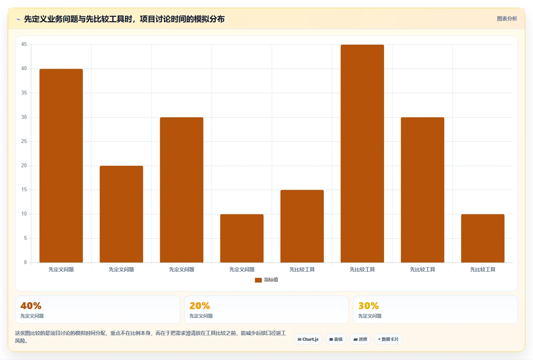Screen dimensions: 533x360
Task: Click the 先比较工具 bar with value 10
Action: 482,239
